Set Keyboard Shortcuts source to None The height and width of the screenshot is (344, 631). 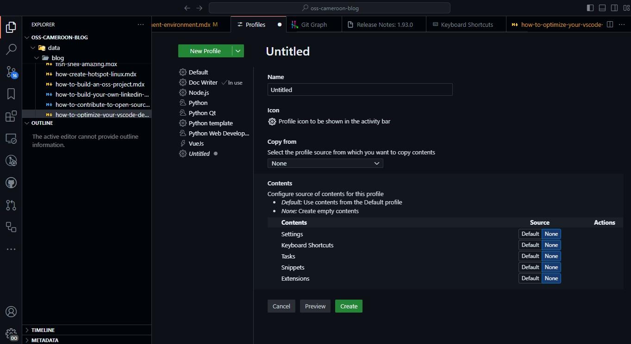coord(551,245)
